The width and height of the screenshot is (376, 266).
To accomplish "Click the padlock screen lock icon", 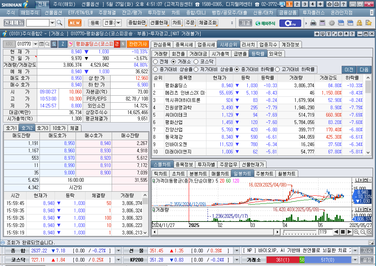I will pyautogui.click(x=359, y=23).
